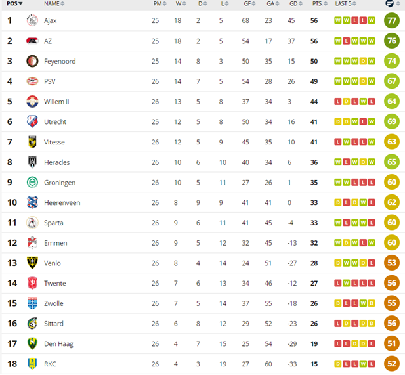The width and height of the screenshot is (405, 375).
Task: Click the Den Haag team name
Action: [x=58, y=343]
